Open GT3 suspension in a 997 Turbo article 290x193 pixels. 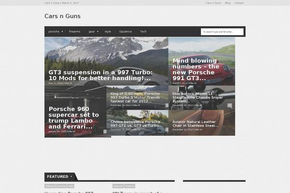[101, 75]
